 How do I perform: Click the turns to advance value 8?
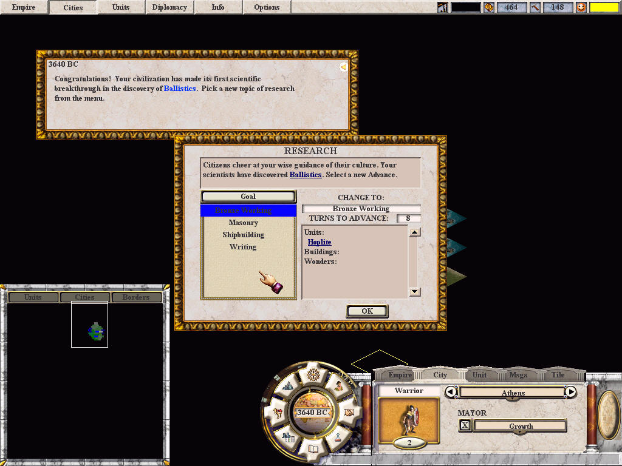point(408,218)
